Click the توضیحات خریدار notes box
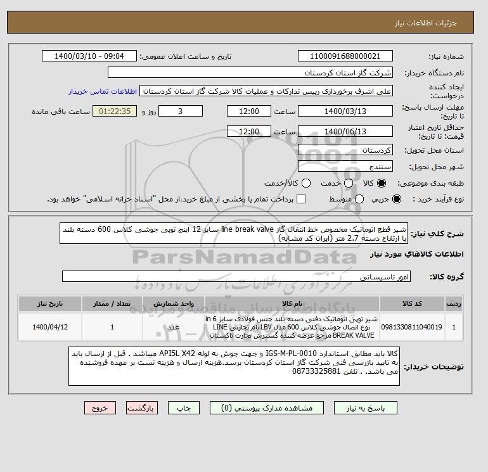The height and width of the screenshot is (472, 488). coord(234,366)
